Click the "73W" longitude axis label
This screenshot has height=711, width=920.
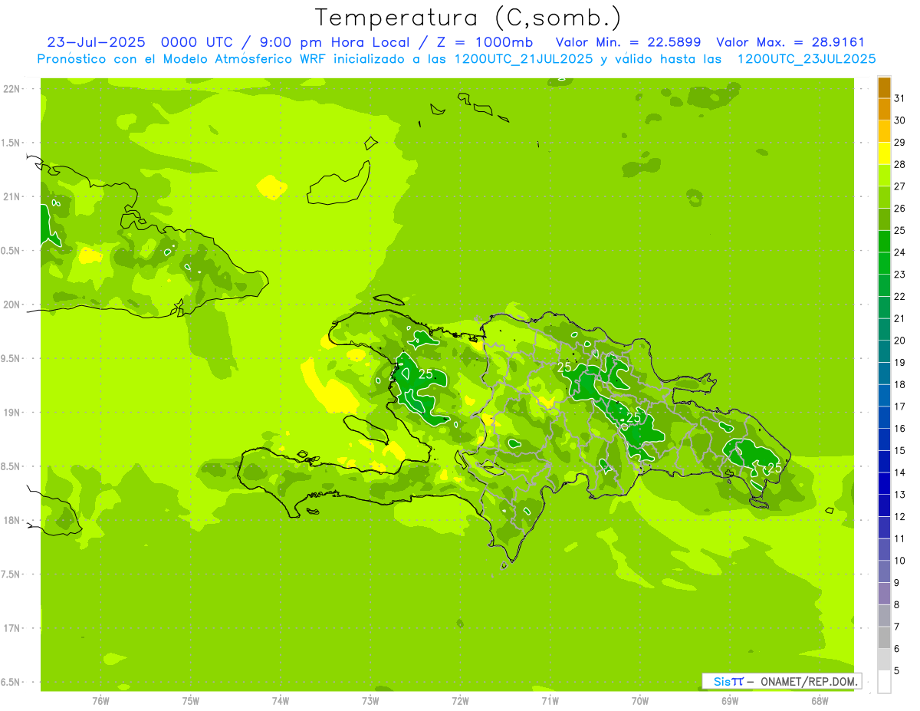click(x=370, y=700)
